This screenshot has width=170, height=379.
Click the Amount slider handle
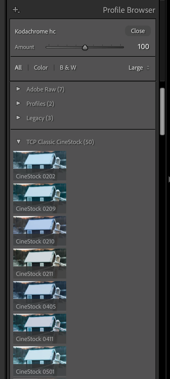coord(85,47)
